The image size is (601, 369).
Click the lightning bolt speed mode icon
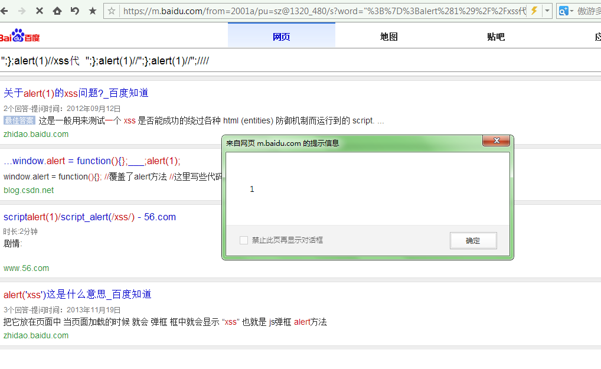pos(534,11)
